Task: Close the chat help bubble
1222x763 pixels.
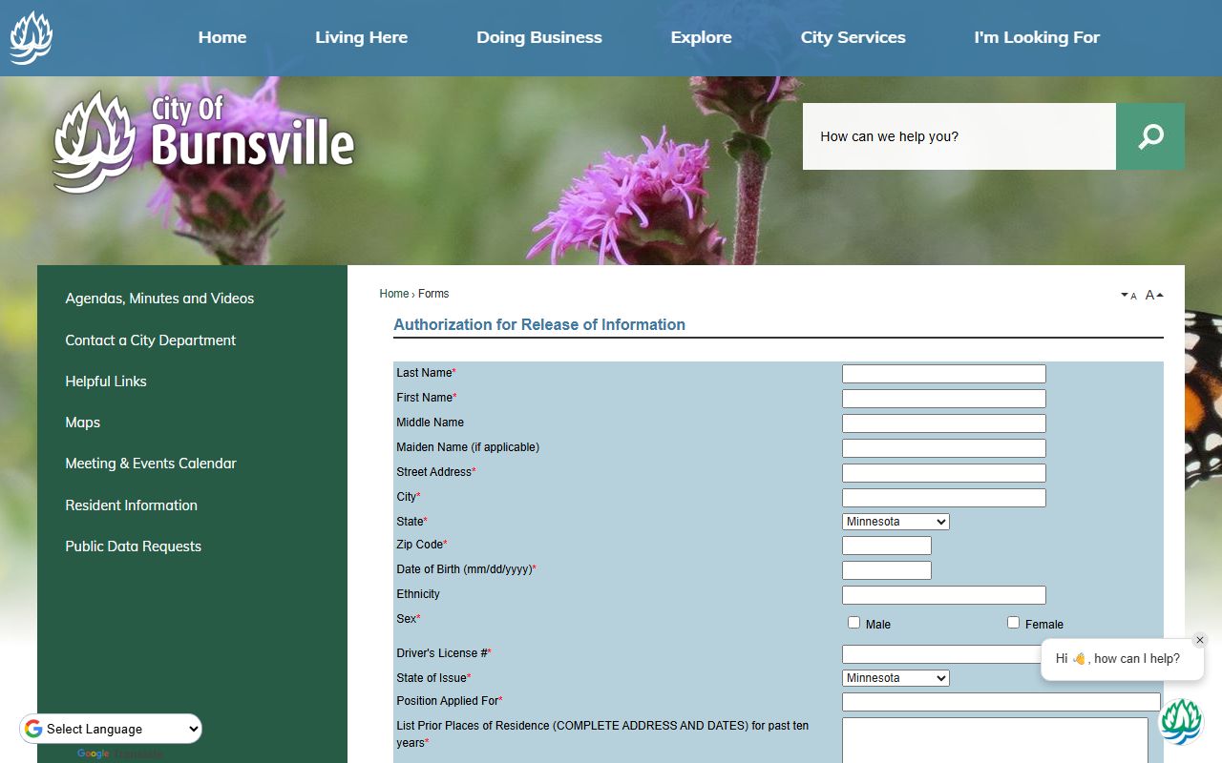Action: (x=1200, y=640)
